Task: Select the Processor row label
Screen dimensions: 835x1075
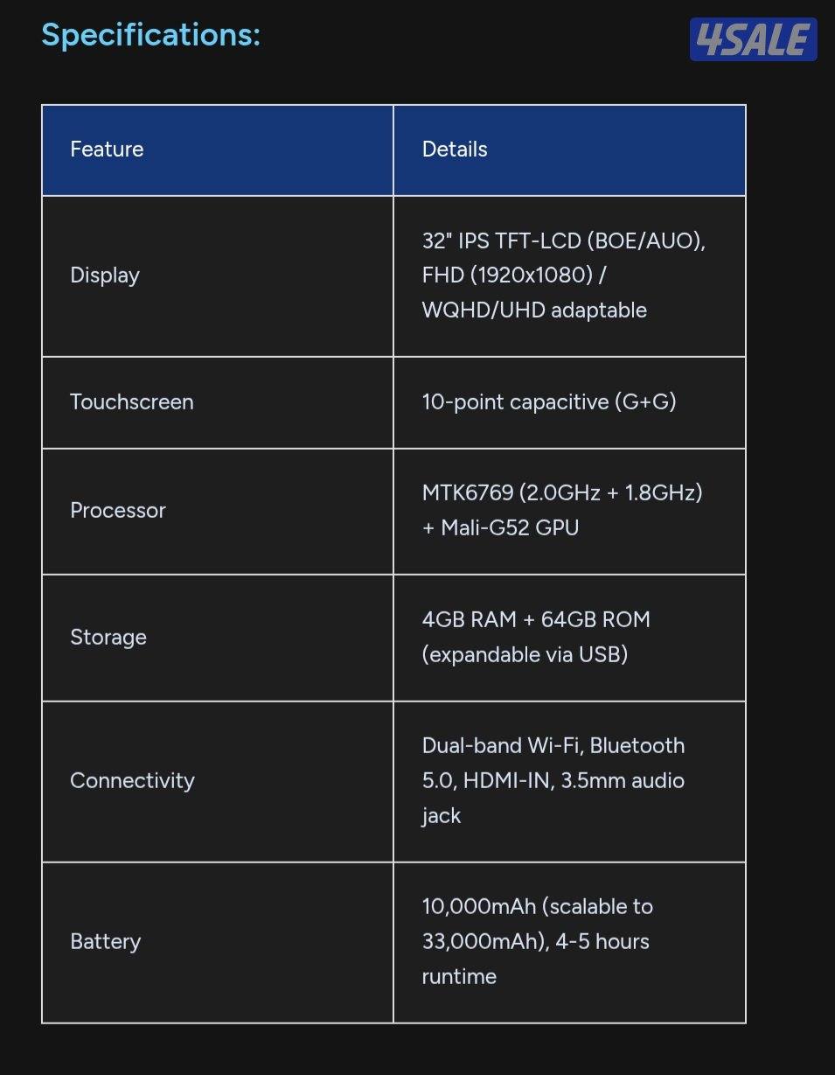Action: [118, 511]
